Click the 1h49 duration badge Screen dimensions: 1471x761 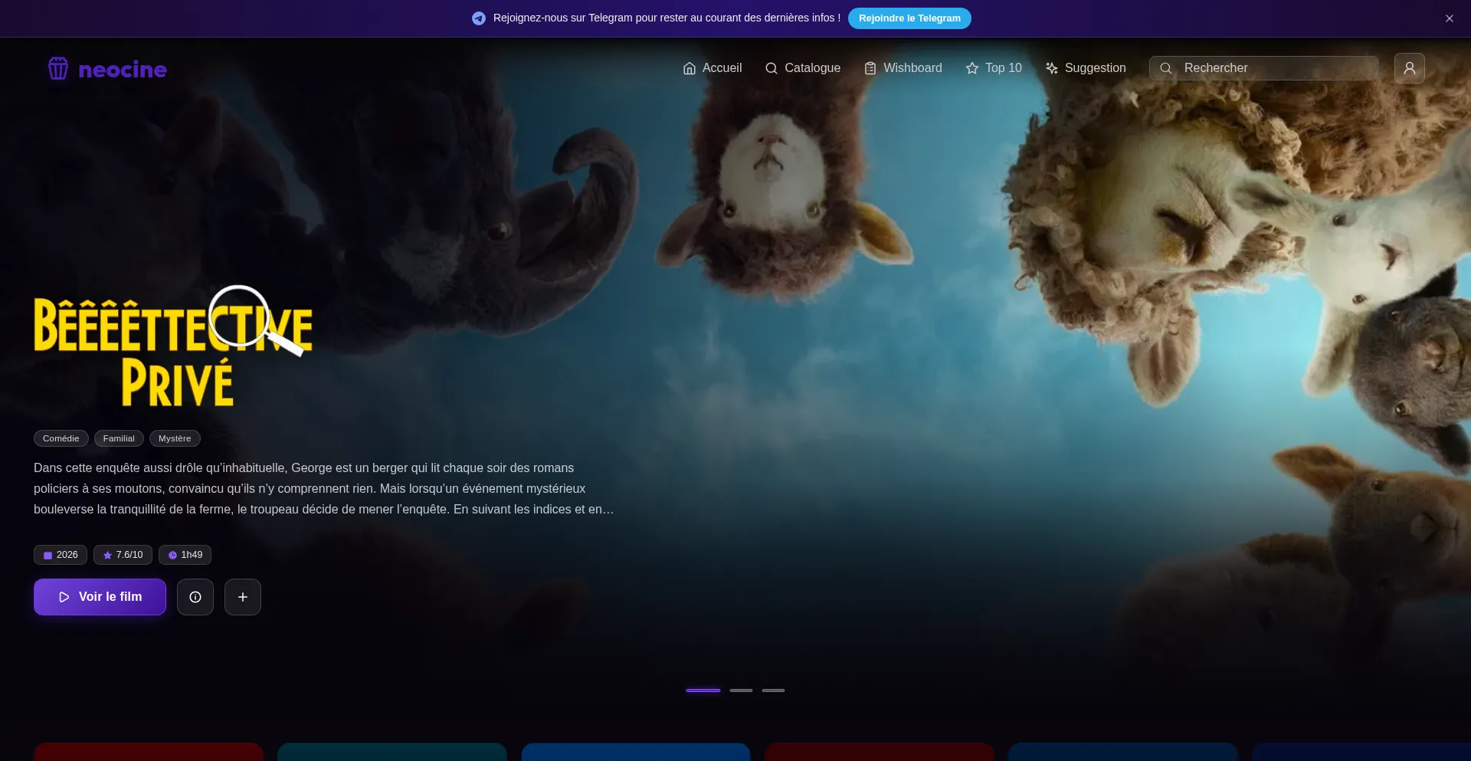(185, 555)
